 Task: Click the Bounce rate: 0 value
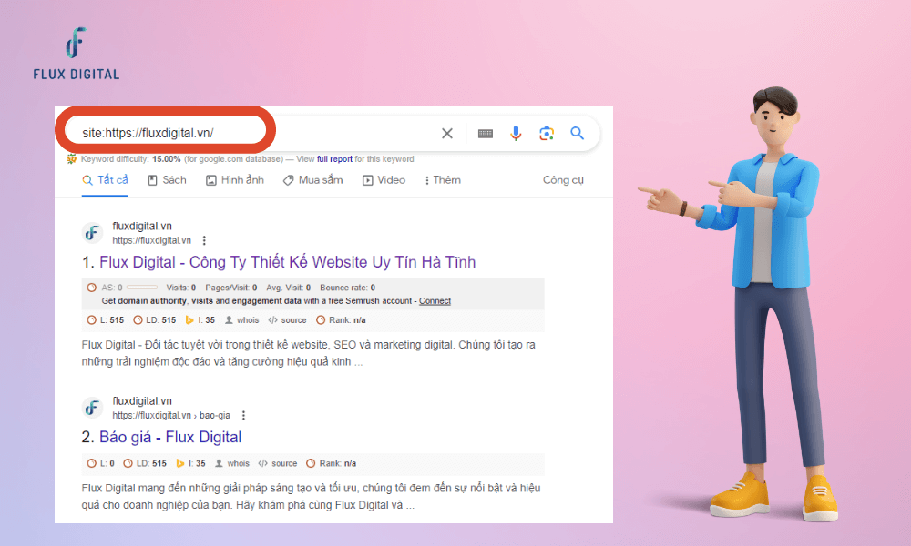(347, 288)
